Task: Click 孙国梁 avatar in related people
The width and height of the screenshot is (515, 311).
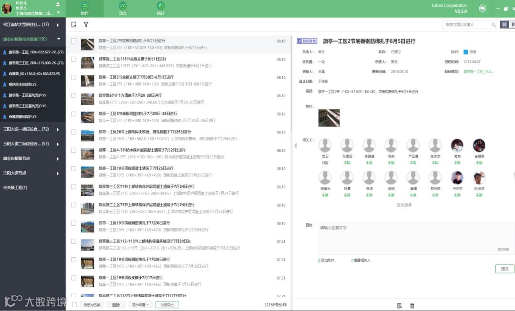Action: 347,145
